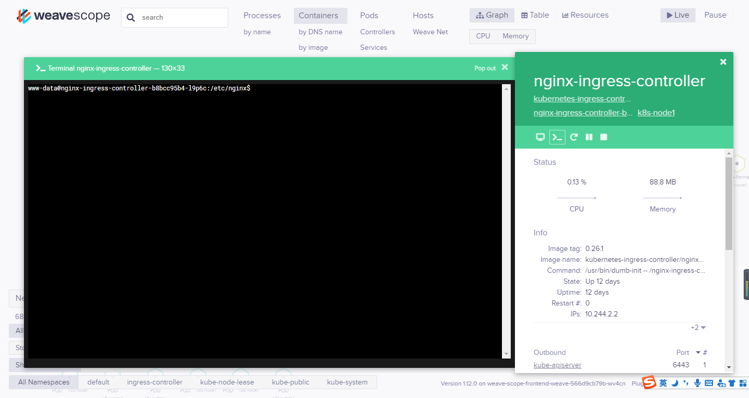
Task: Sort connections by Port column header
Action: point(682,352)
